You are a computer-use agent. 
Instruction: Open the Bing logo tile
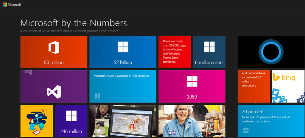[x=288, y=86]
